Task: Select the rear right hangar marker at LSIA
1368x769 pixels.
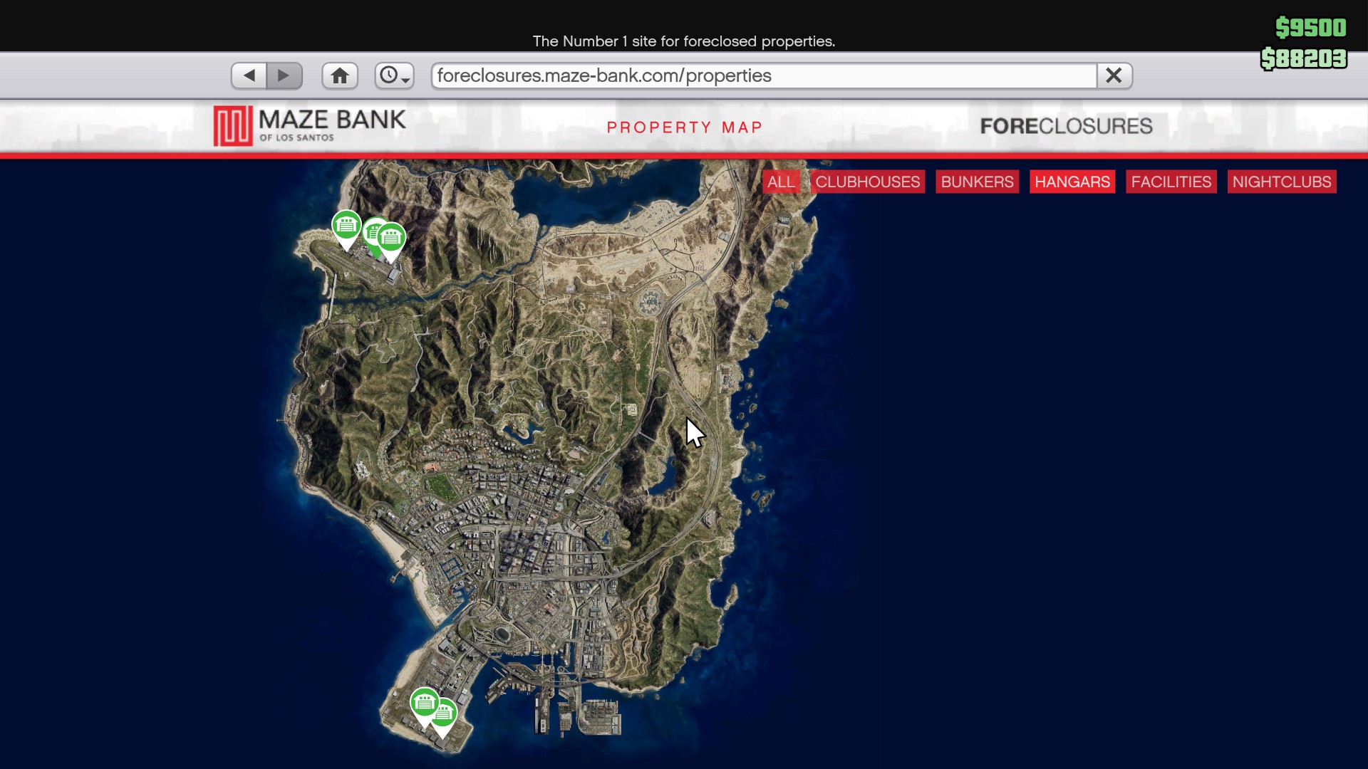Action: [449, 713]
